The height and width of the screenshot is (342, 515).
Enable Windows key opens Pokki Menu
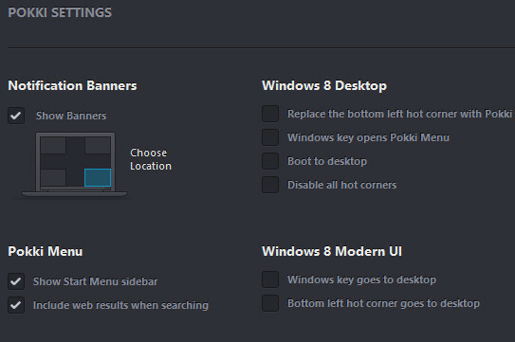pyautogui.click(x=270, y=137)
